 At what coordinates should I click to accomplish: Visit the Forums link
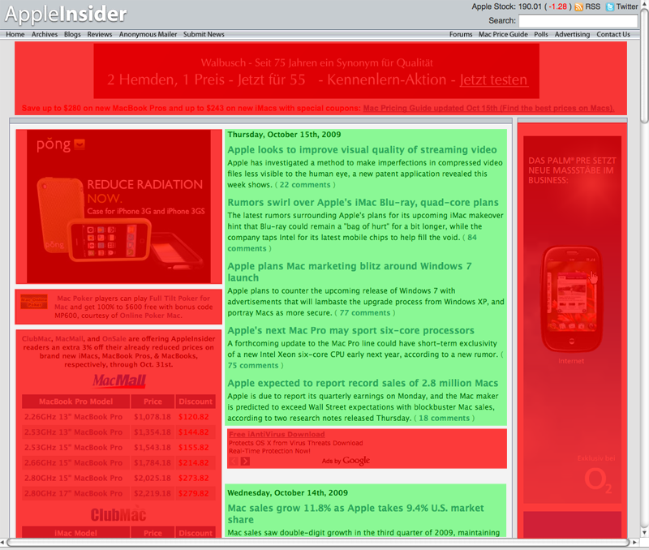461,34
